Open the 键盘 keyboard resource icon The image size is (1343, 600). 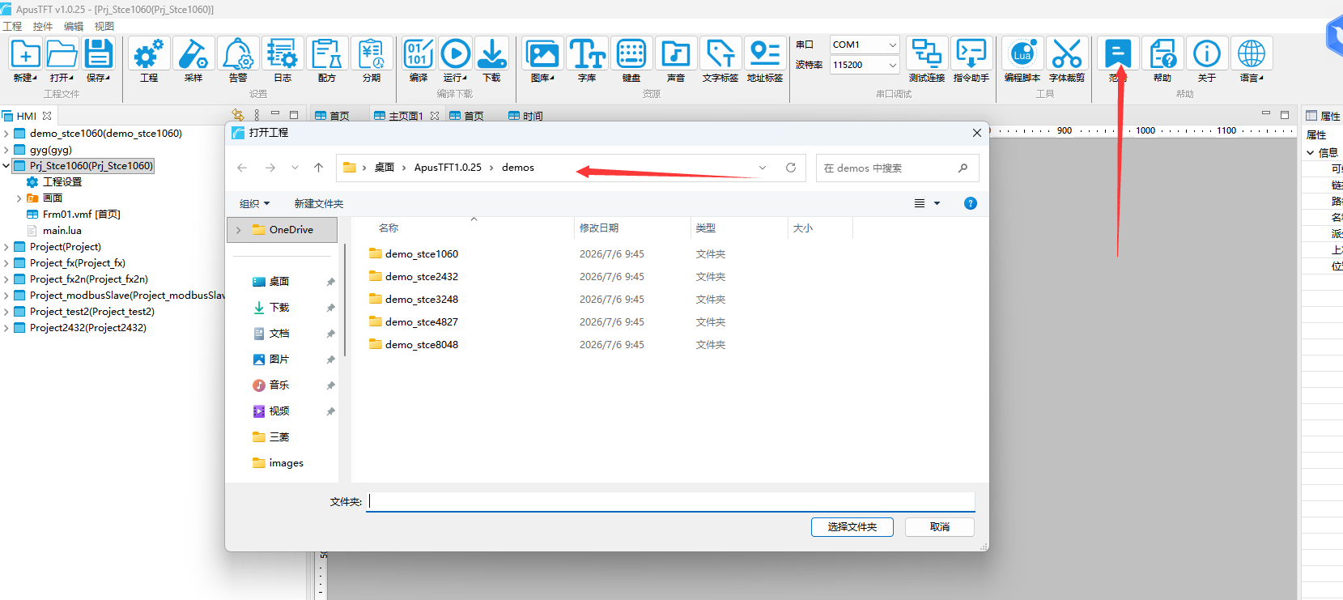click(631, 54)
